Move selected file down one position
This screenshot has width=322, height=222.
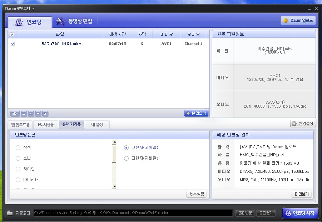click(38, 113)
